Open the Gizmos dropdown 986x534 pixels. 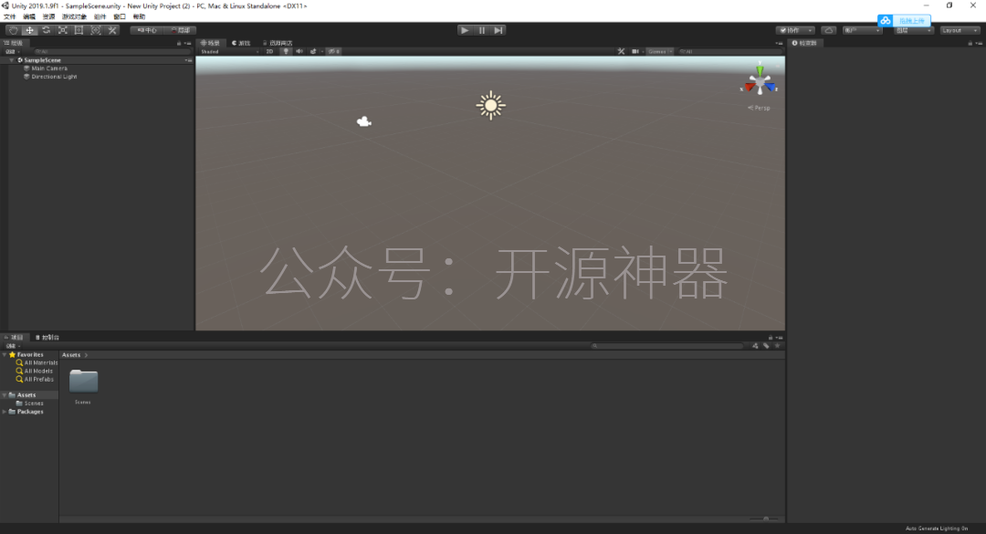pos(660,52)
